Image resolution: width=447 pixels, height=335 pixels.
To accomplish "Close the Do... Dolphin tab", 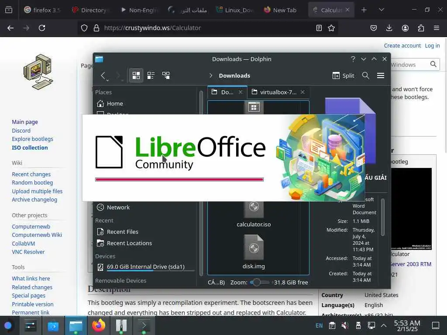I will click(241, 92).
